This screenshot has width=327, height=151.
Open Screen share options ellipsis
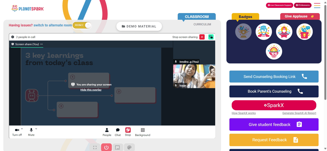tap(42, 44)
